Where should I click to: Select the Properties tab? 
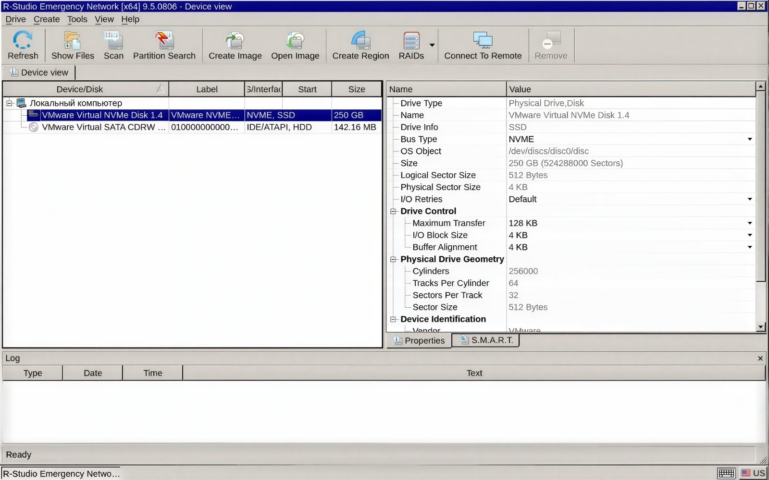point(419,340)
